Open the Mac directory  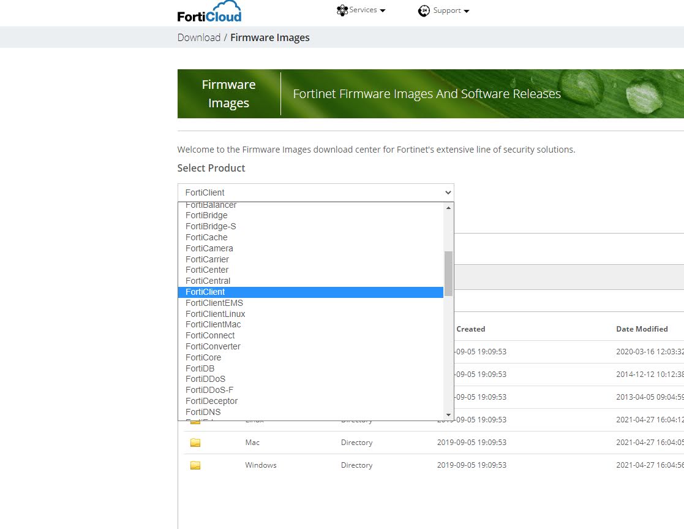point(252,443)
